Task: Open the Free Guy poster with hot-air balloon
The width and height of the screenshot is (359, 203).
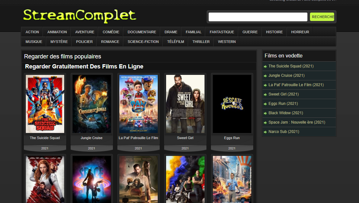Action: coord(232,179)
